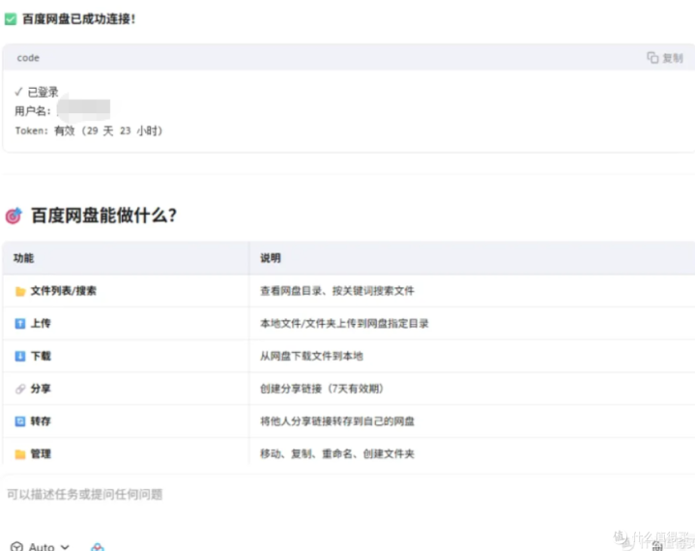
Task: Click the 说明 column header
Action: [271, 258]
